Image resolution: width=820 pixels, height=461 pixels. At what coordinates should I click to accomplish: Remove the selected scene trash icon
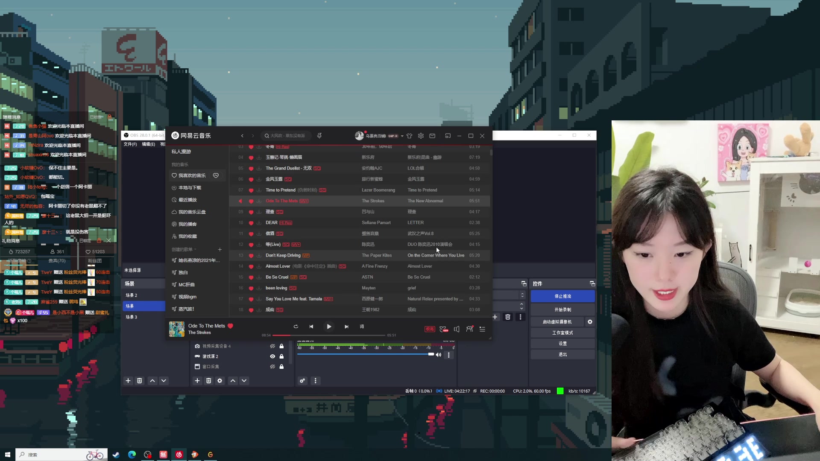click(139, 381)
